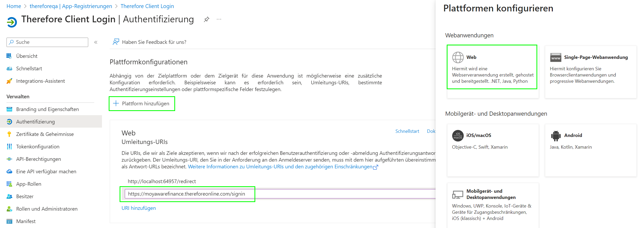The height and width of the screenshot is (228, 640).
Task: Select the Web platform card
Action: pyautogui.click(x=493, y=72)
